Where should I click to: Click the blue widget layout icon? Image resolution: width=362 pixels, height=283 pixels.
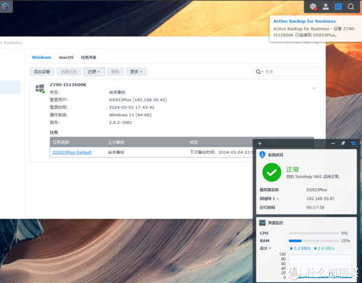point(353,143)
